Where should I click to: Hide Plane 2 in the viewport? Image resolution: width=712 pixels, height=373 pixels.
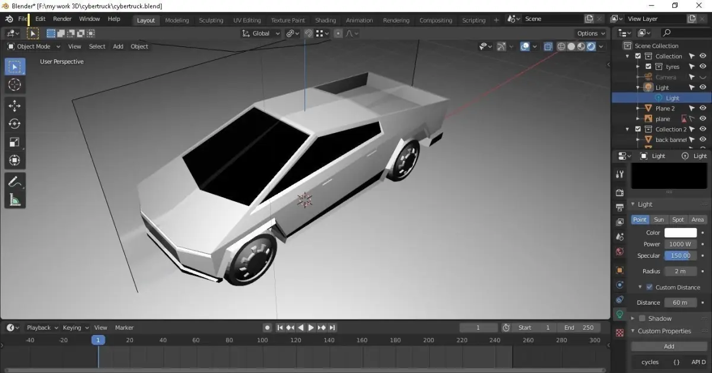click(703, 108)
